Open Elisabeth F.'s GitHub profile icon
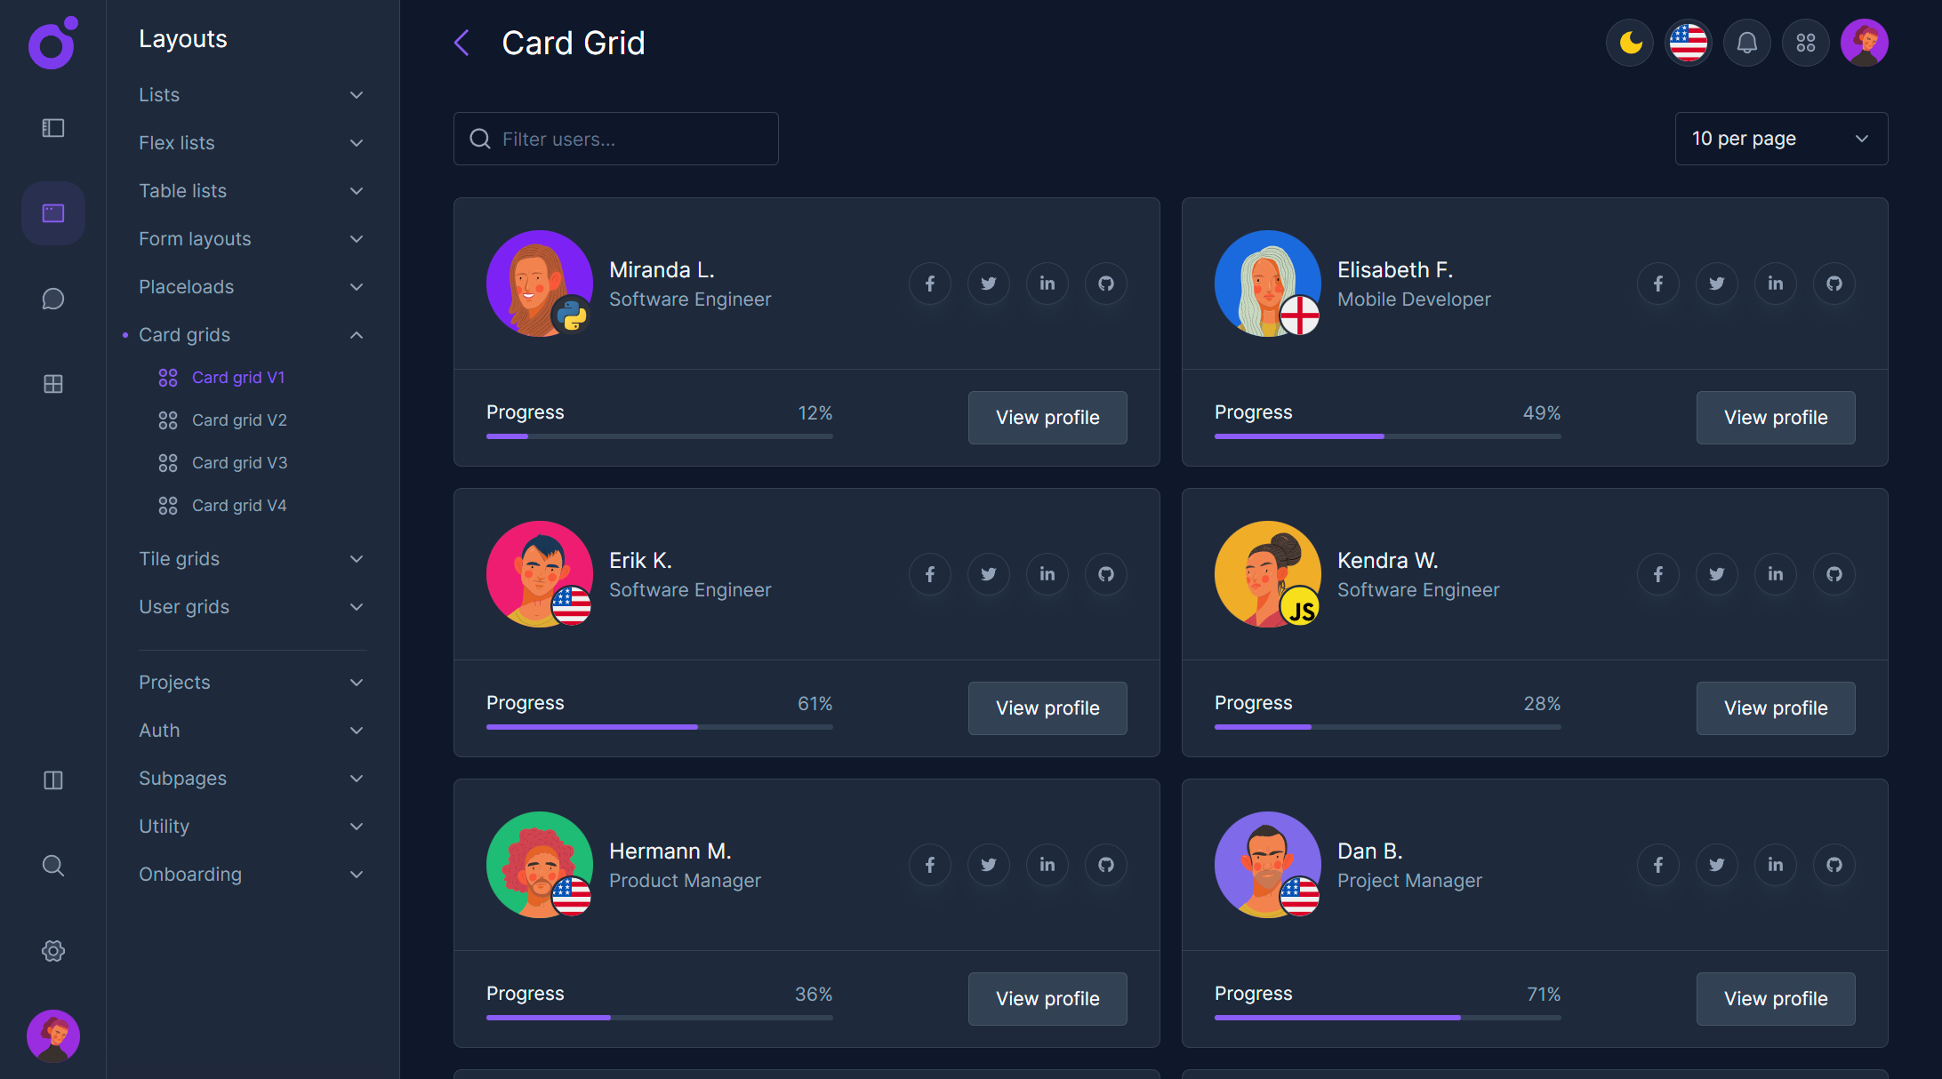Image resolution: width=1942 pixels, height=1079 pixels. [1834, 284]
